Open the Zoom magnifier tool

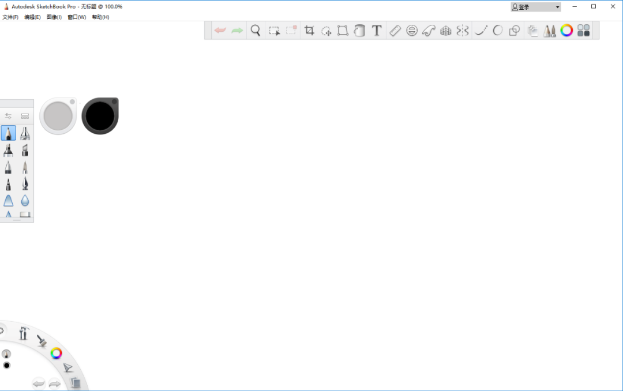(x=256, y=31)
